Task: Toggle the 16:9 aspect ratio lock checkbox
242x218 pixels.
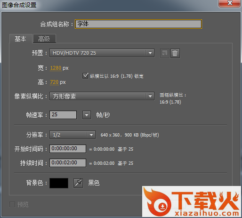Action: pyautogui.click(x=85, y=76)
